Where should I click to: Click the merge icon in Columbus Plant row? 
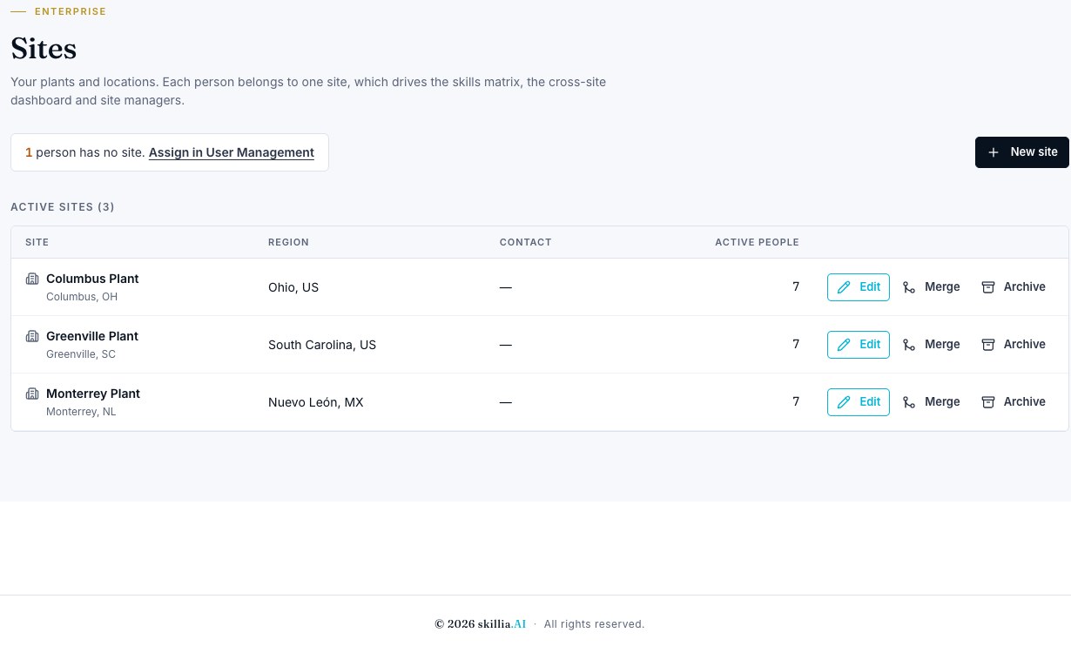pos(909,287)
